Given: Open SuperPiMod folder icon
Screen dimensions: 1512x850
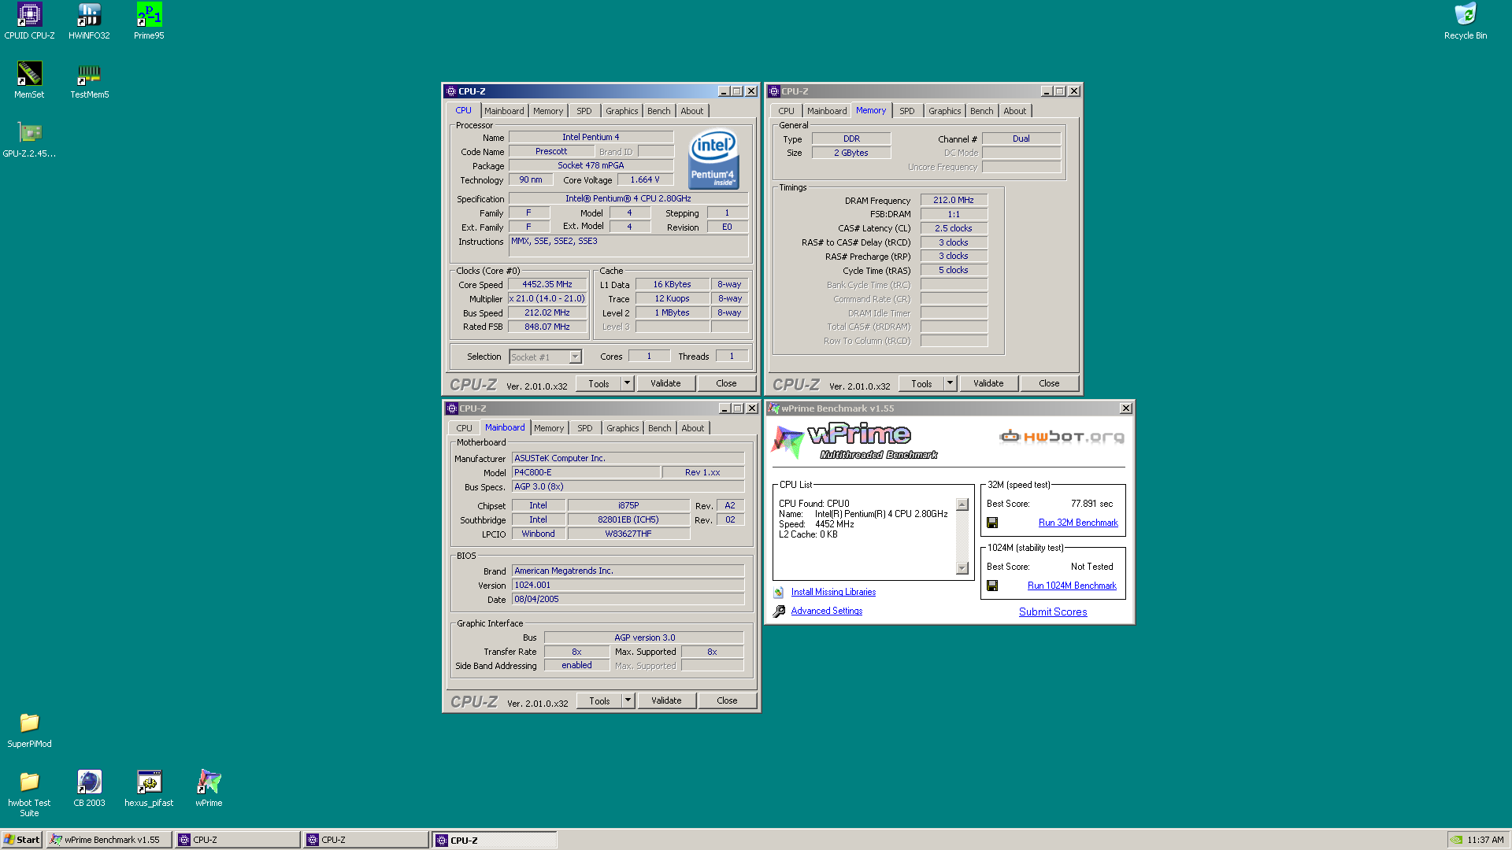Looking at the screenshot, I should click(29, 730).
